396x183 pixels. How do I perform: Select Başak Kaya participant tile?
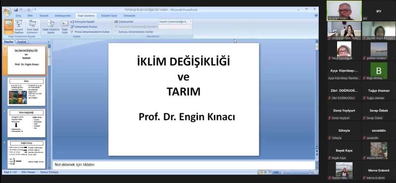pos(344,151)
